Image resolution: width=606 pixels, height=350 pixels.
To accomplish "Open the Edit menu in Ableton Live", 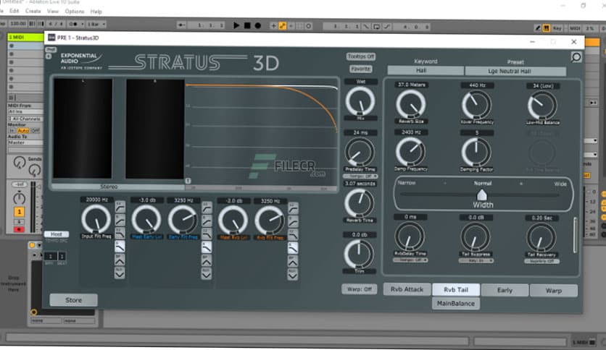I will pyautogui.click(x=14, y=11).
